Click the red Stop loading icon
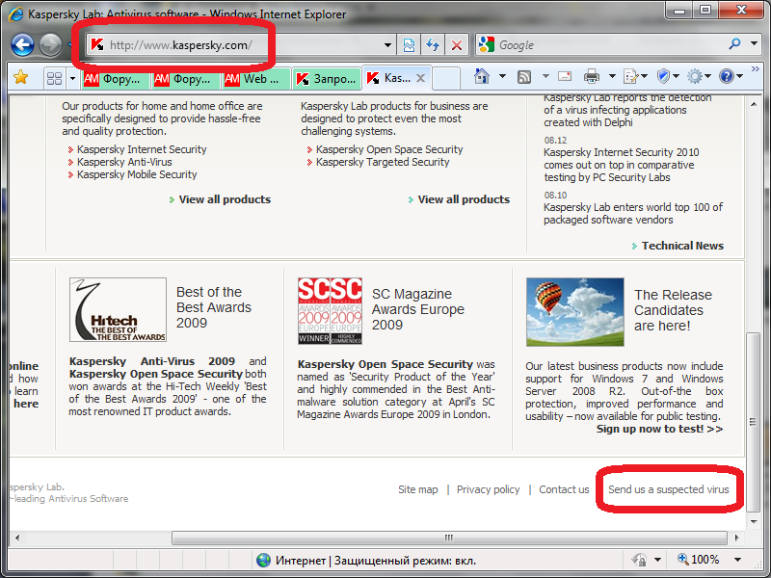The width and height of the screenshot is (771, 578). (x=457, y=45)
